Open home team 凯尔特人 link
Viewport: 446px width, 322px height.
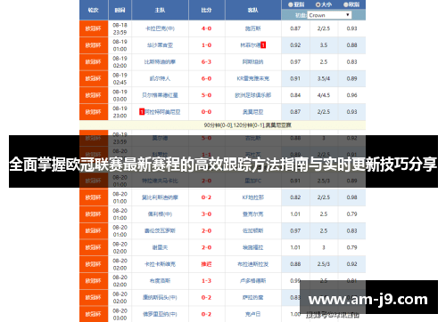[160, 78]
